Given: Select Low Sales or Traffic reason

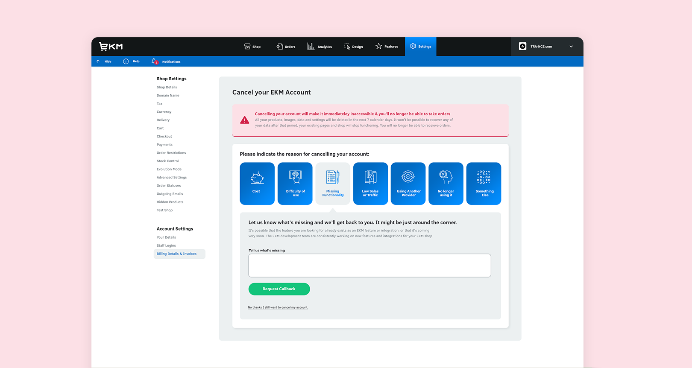Looking at the screenshot, I should click(x=370, y=184).
